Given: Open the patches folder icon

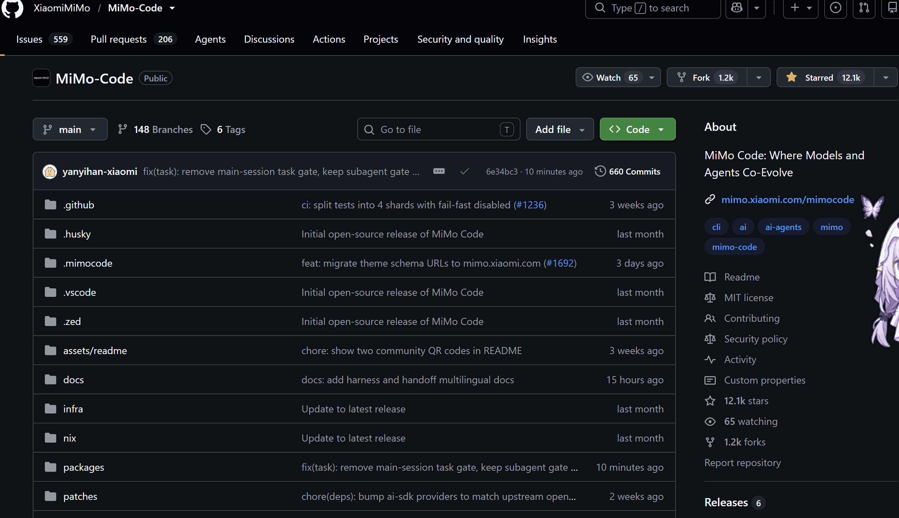Looking at the screenshot, I should [x=51, y=496].
